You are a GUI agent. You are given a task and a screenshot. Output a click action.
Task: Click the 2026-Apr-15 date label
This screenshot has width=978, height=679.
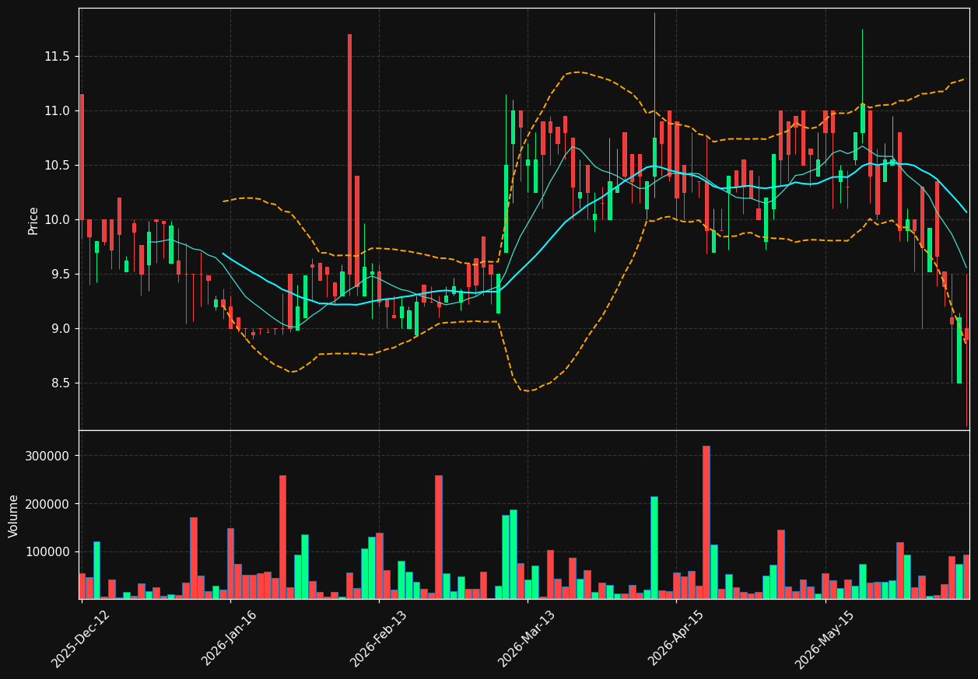(675, 639)
